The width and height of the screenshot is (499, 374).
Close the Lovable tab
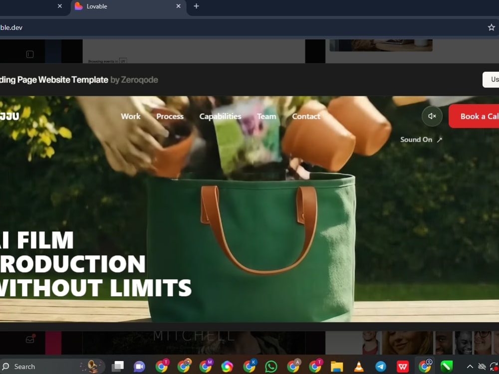179,6
